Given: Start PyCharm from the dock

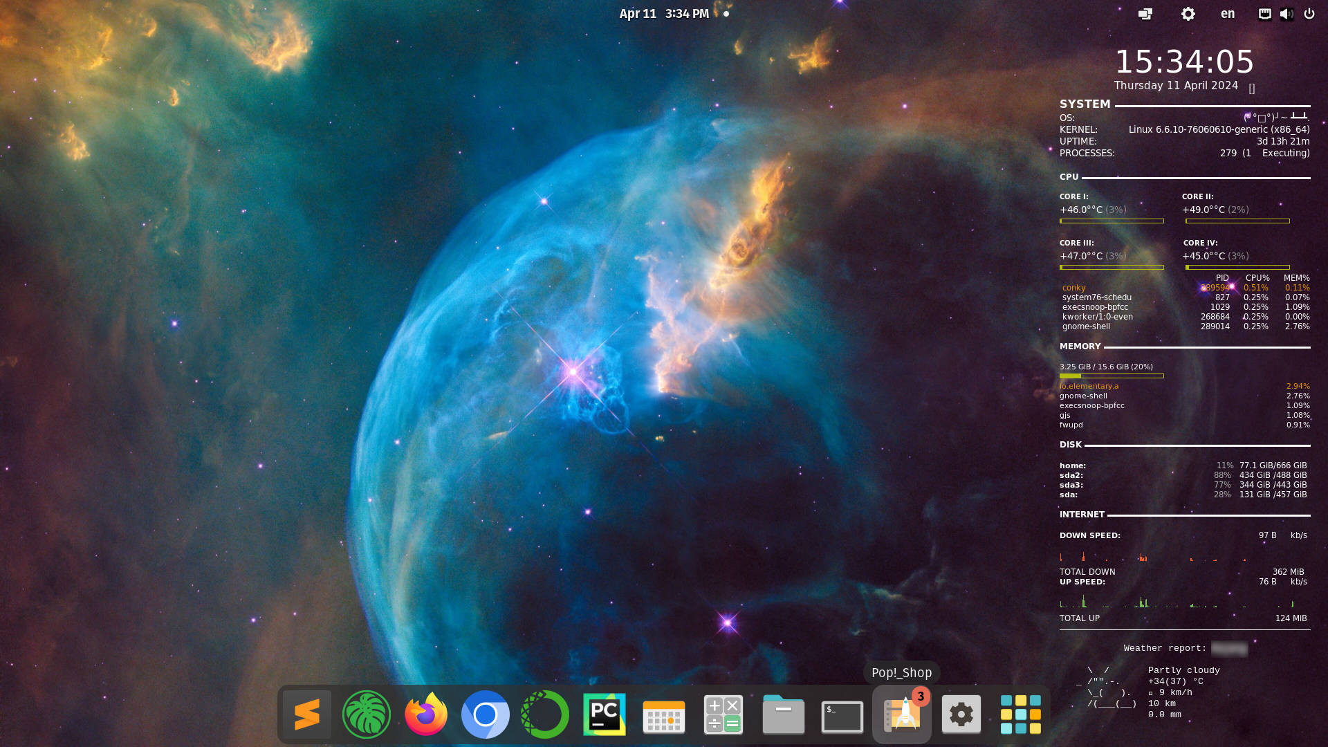Looking at the screenshot, I should click(x=604, y=714).
